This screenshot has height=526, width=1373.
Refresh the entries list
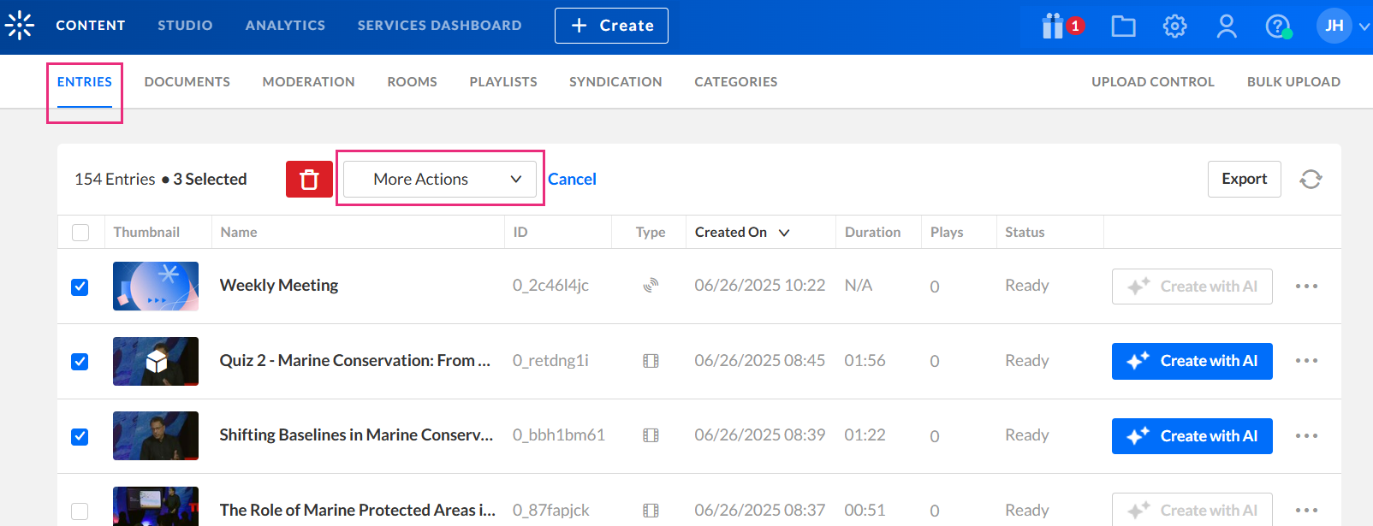click(1311, 179)
